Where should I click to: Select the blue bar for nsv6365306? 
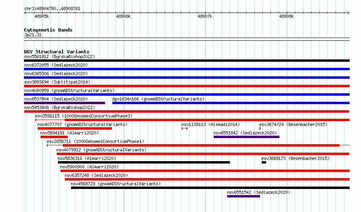click(187, 78)
